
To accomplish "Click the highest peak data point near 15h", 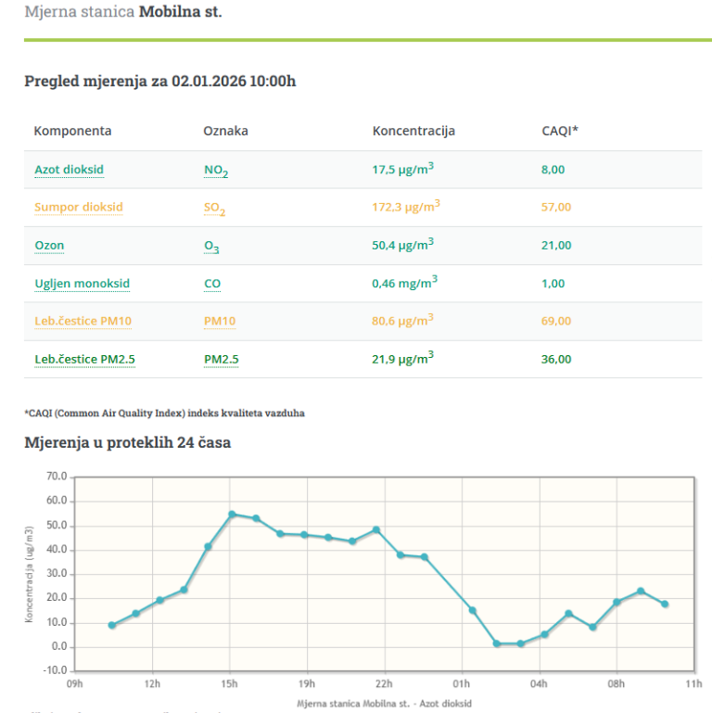I will pyautogui.click(x=232, y=514).
